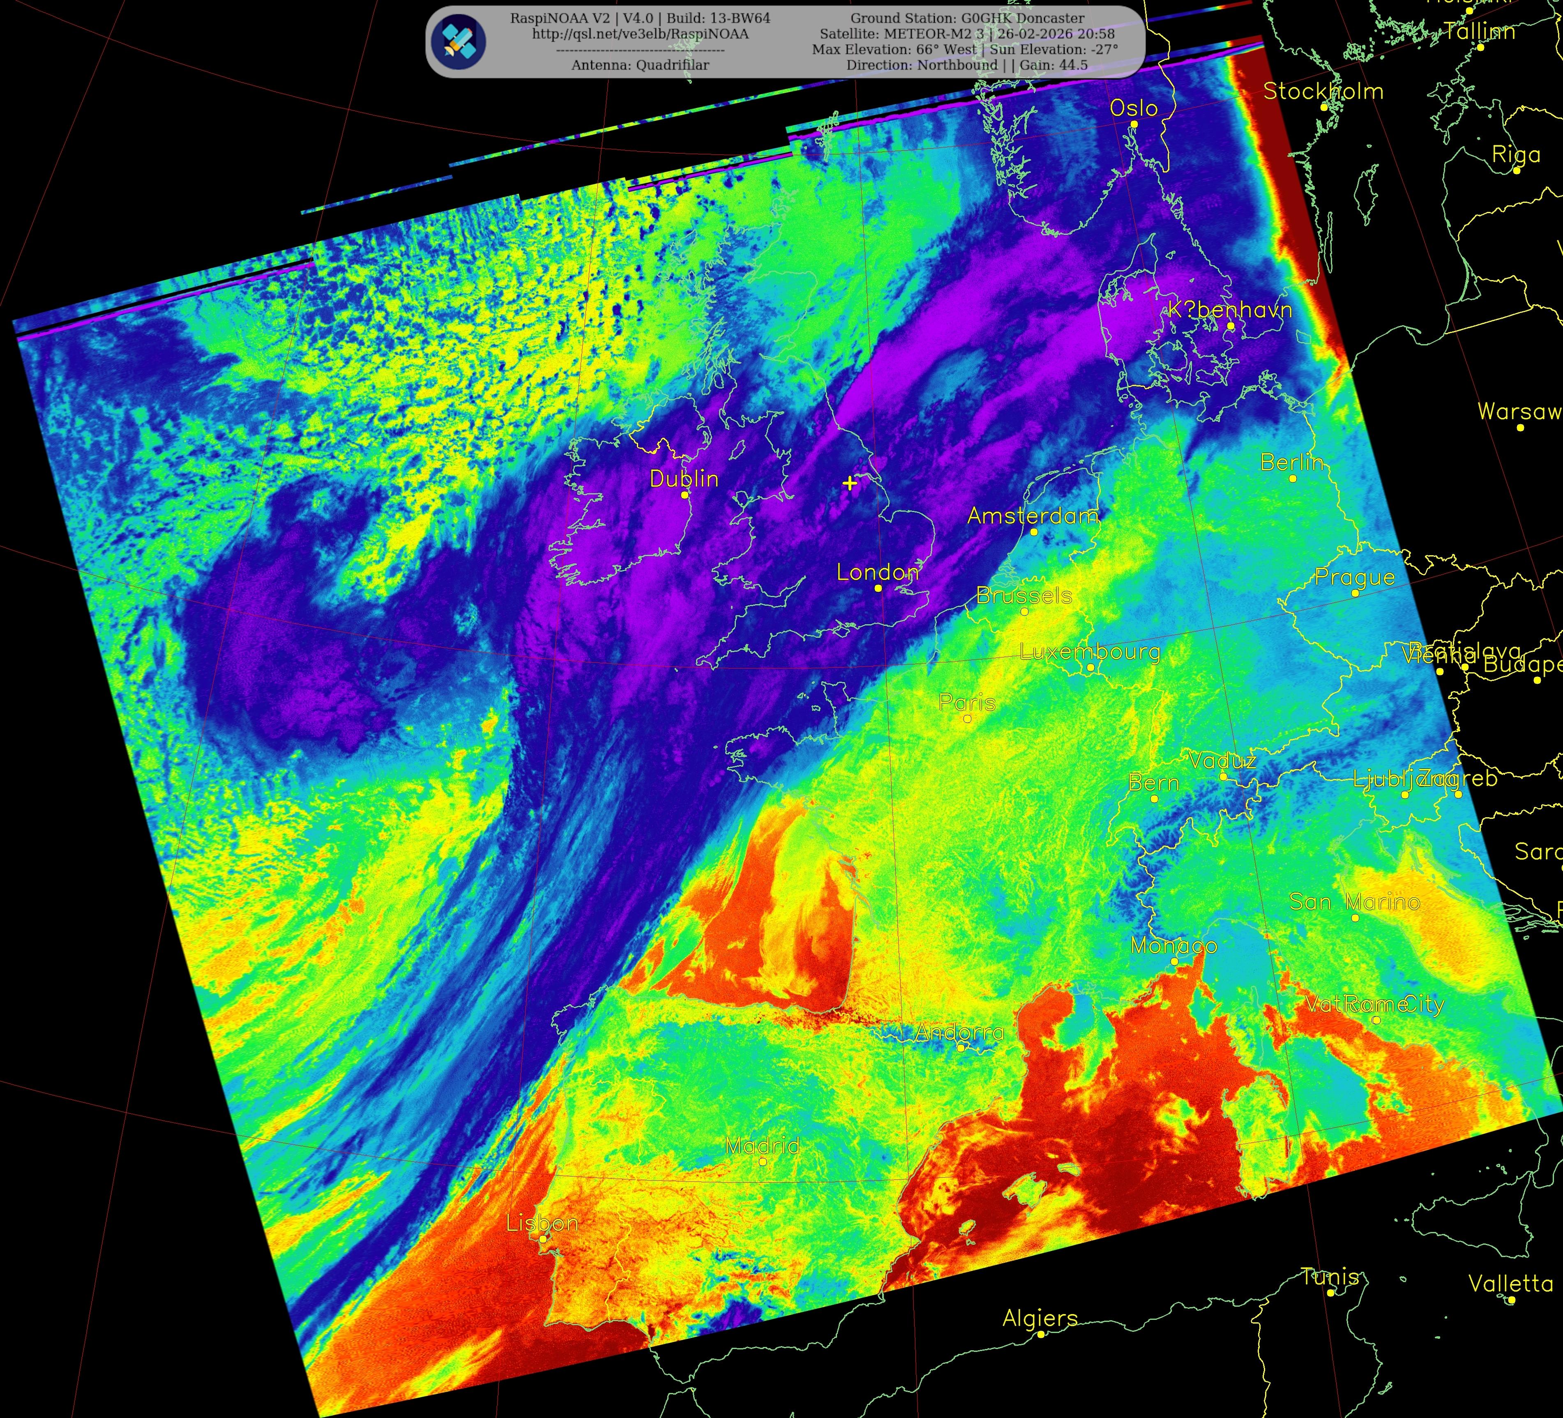Click the London city marker dot
Viewport: 1563px width, 1418px height.
[x=878, y=588]
